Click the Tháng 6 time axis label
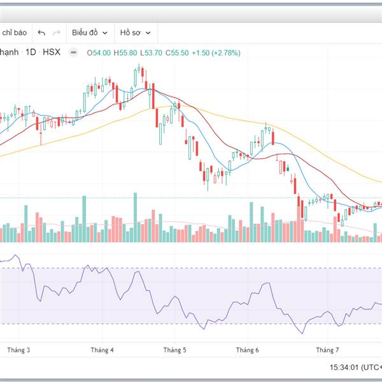This screenshot has width=382, height=382. [247, 350]
